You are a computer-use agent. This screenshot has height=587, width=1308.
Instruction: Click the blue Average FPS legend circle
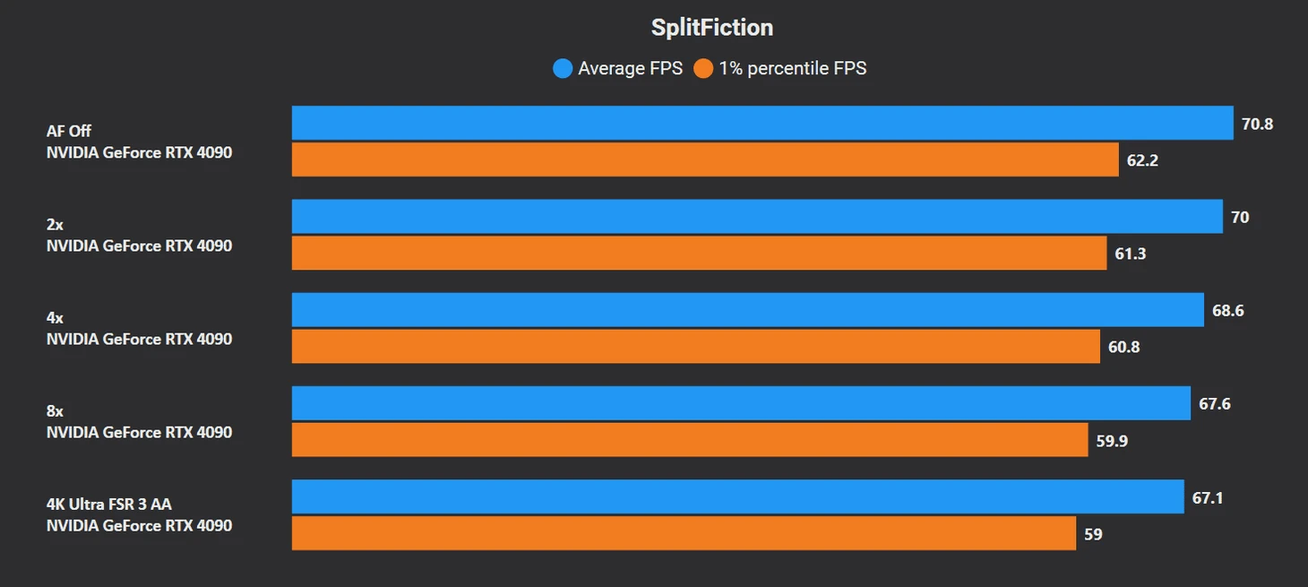point(563,68)
